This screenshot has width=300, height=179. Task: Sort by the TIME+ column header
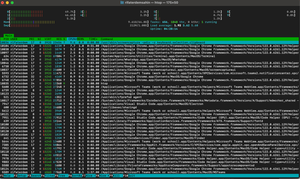pos(93,39)
